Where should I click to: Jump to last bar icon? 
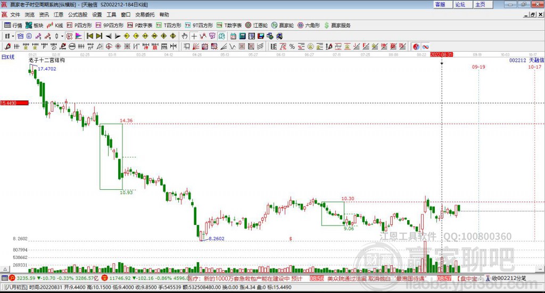[99, 36]
